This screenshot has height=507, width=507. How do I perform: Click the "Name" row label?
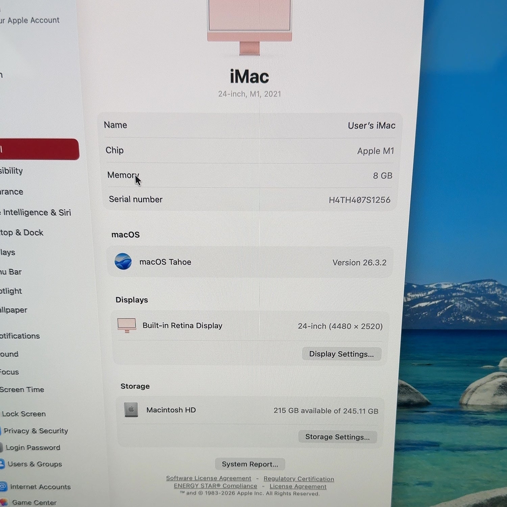[116, 125]
